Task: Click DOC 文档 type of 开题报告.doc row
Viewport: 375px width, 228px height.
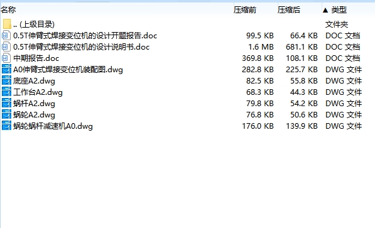Action: (343, 36)
